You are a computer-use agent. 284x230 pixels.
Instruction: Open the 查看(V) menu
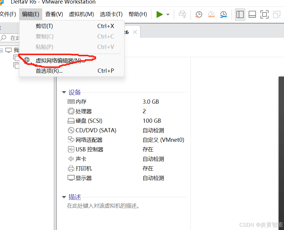[54, 14]
